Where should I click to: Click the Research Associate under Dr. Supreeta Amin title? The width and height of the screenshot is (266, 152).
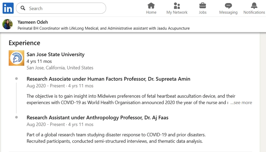[108, 79]
